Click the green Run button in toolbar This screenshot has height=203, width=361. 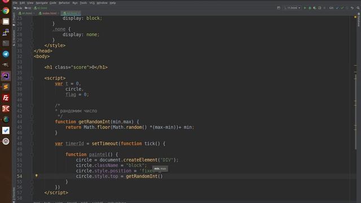click(x=305, y=8)
